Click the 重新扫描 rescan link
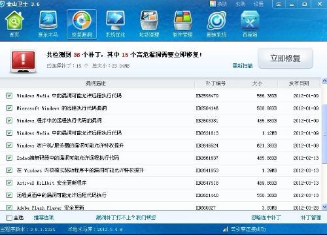327x235 pixels. tap(243, 65)
